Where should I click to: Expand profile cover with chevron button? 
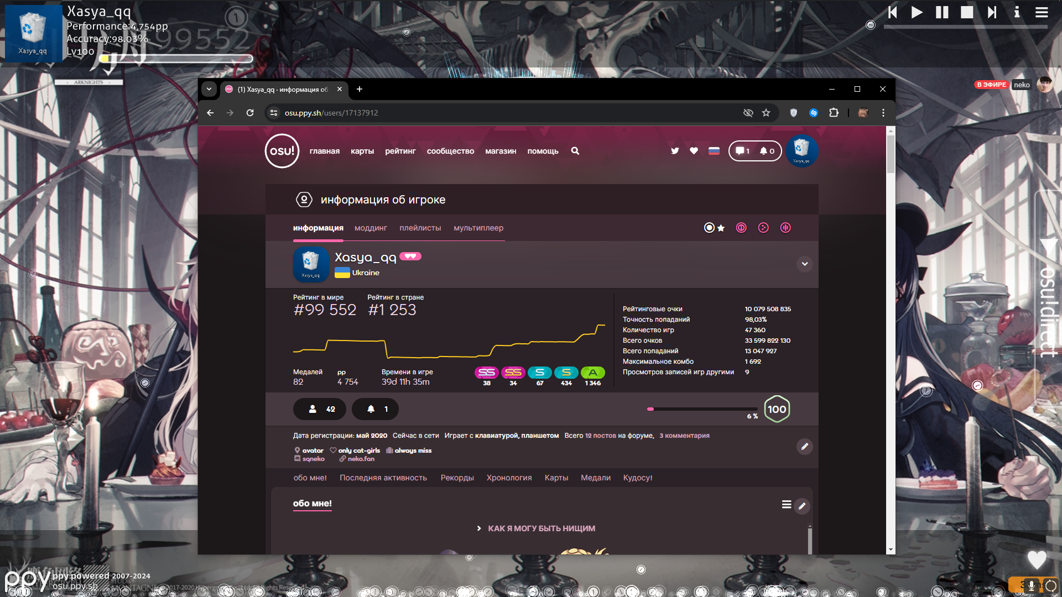(x=805, y=264)
